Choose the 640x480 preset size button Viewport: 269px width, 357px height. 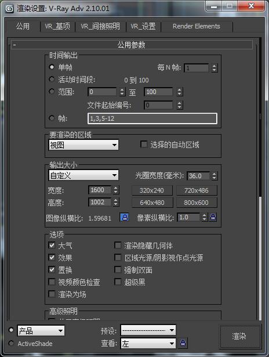click(152, 203)
